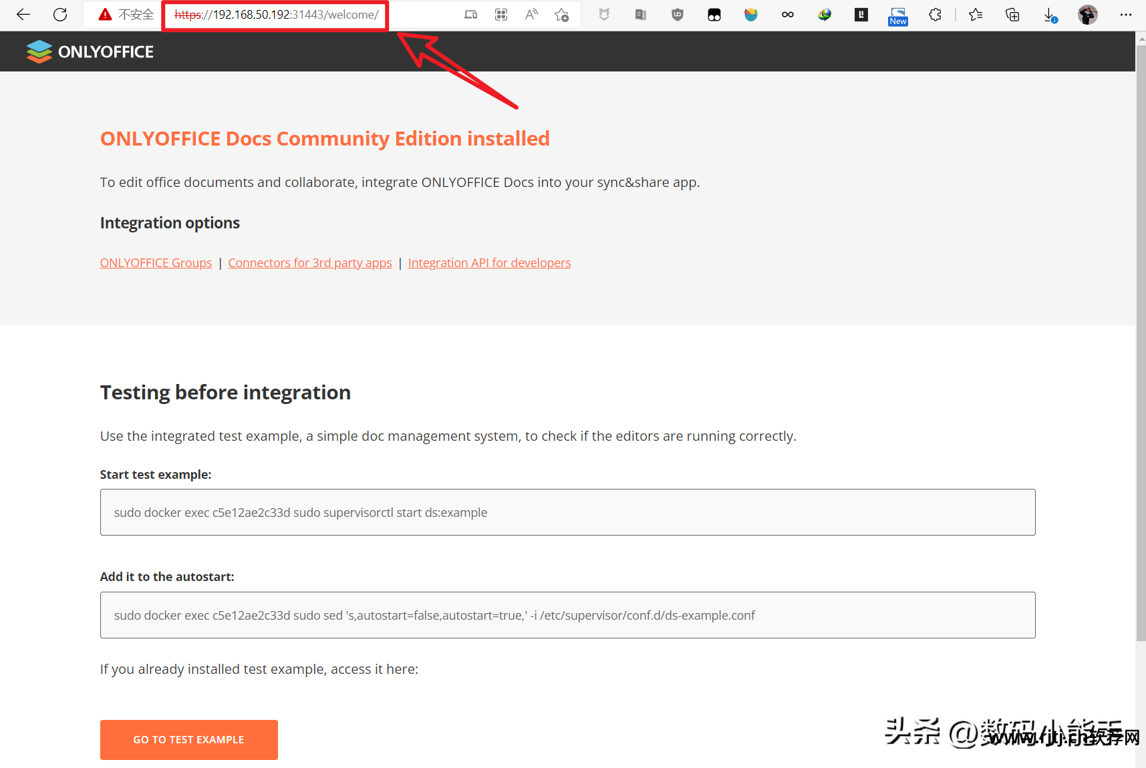Open the device/app availability icon in address bar

tap(471, 15)
